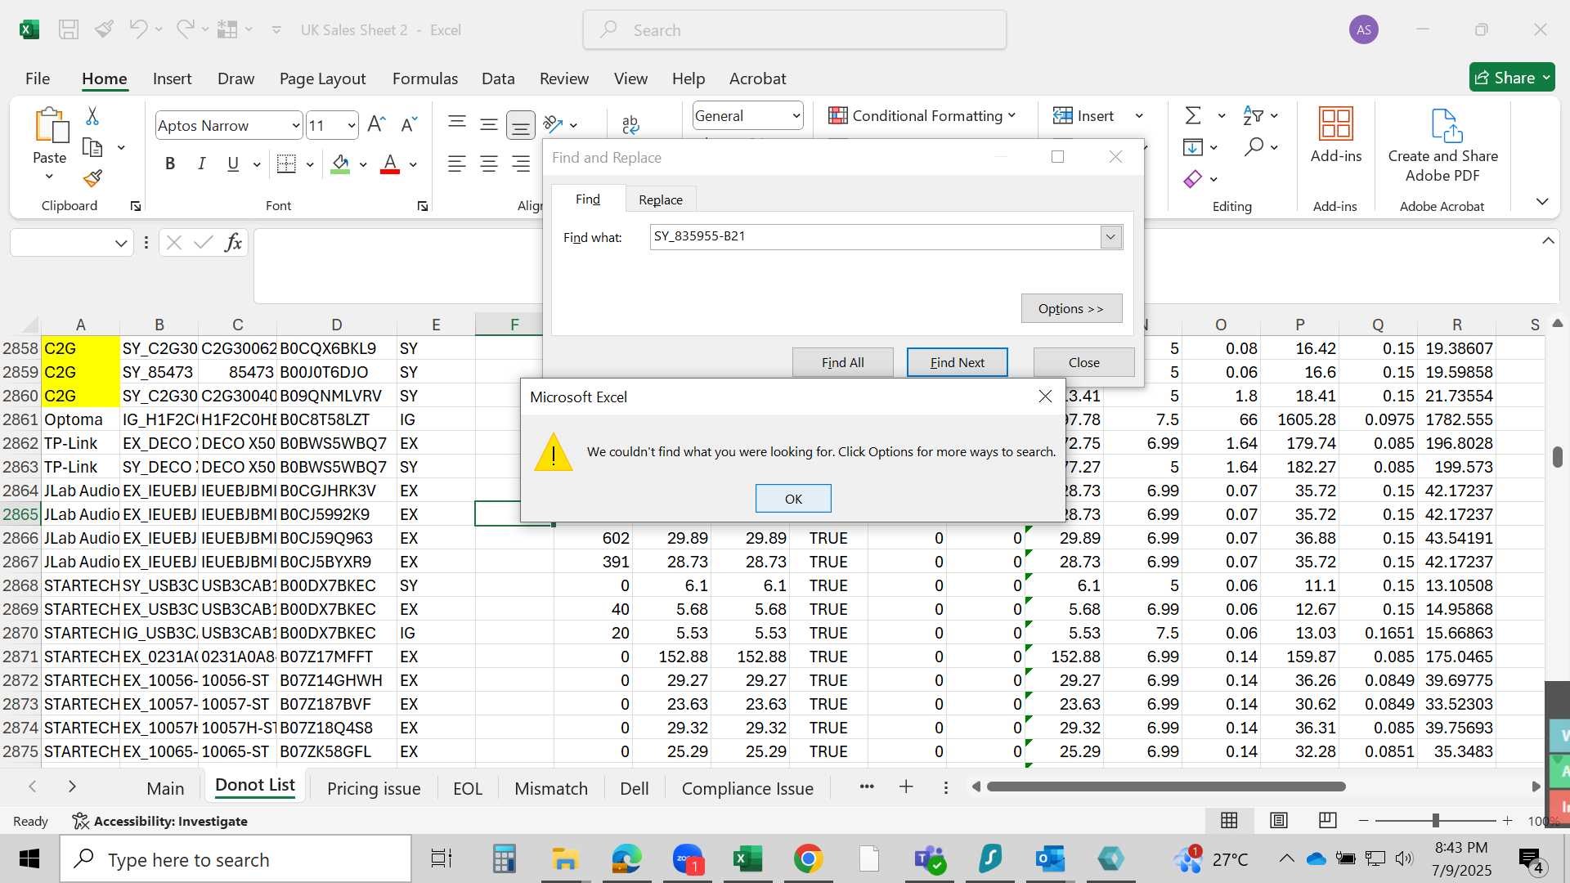Click Find All in Find and Replace
Viewport: 1570px width, 883px height.
point(842,362)
